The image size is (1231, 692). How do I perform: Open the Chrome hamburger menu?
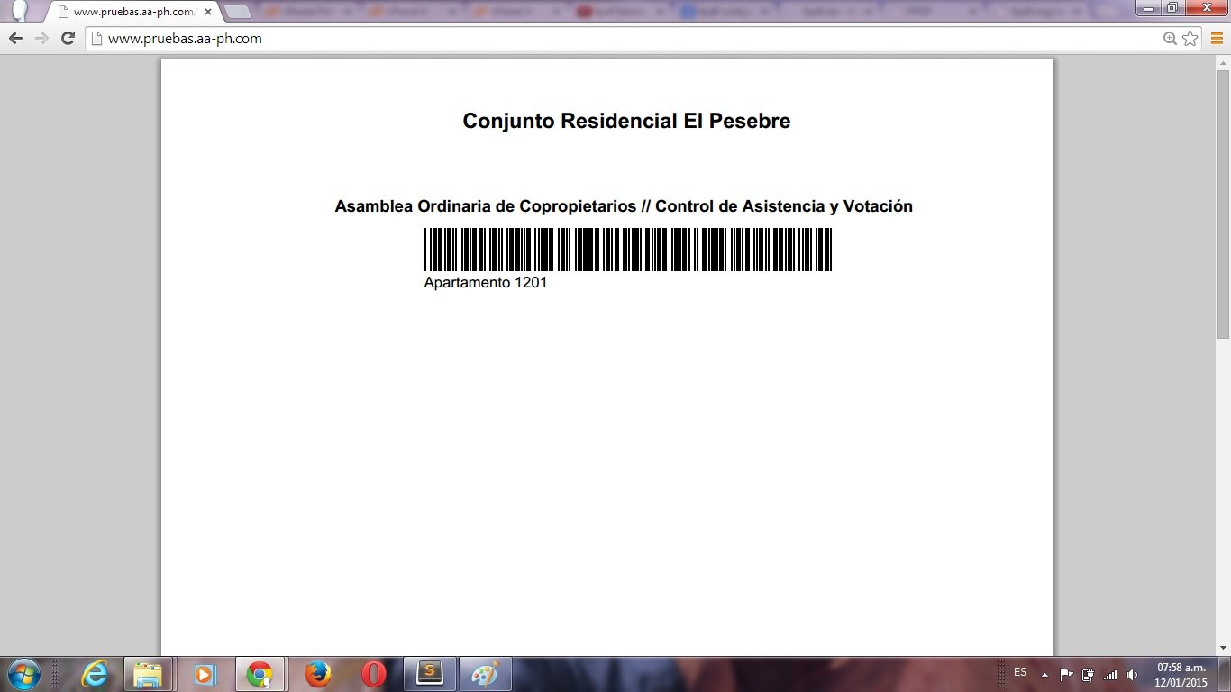[1217, 39]
